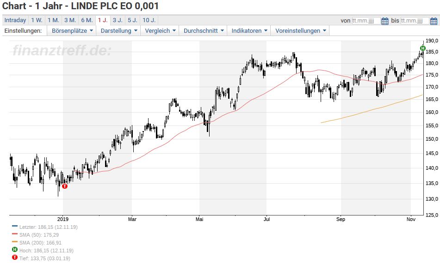This screenshot has height=263, width=440.
Task: Click the 'Sep' x-axis label
Action: (341, 219)
